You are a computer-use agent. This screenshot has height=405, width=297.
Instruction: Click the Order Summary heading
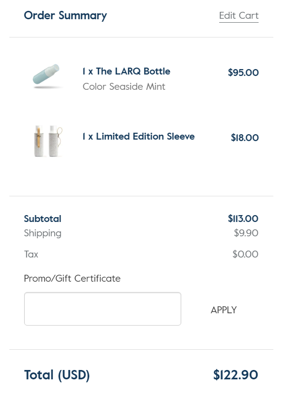[x=65, y=16]
